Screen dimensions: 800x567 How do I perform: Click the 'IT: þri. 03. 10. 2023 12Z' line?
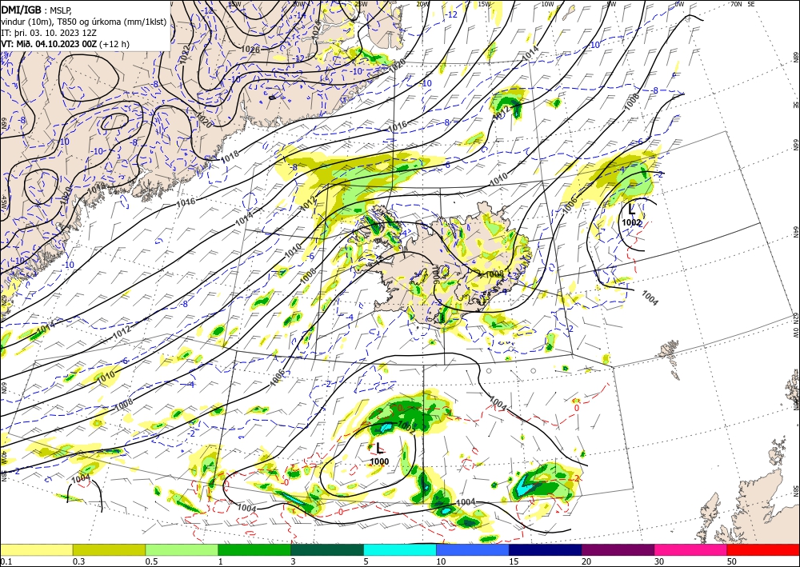pos(47,33)
